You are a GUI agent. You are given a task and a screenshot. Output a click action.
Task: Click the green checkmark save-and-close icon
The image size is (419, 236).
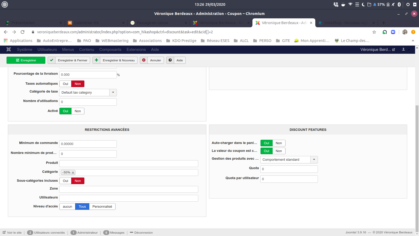(x=52, y=60)
